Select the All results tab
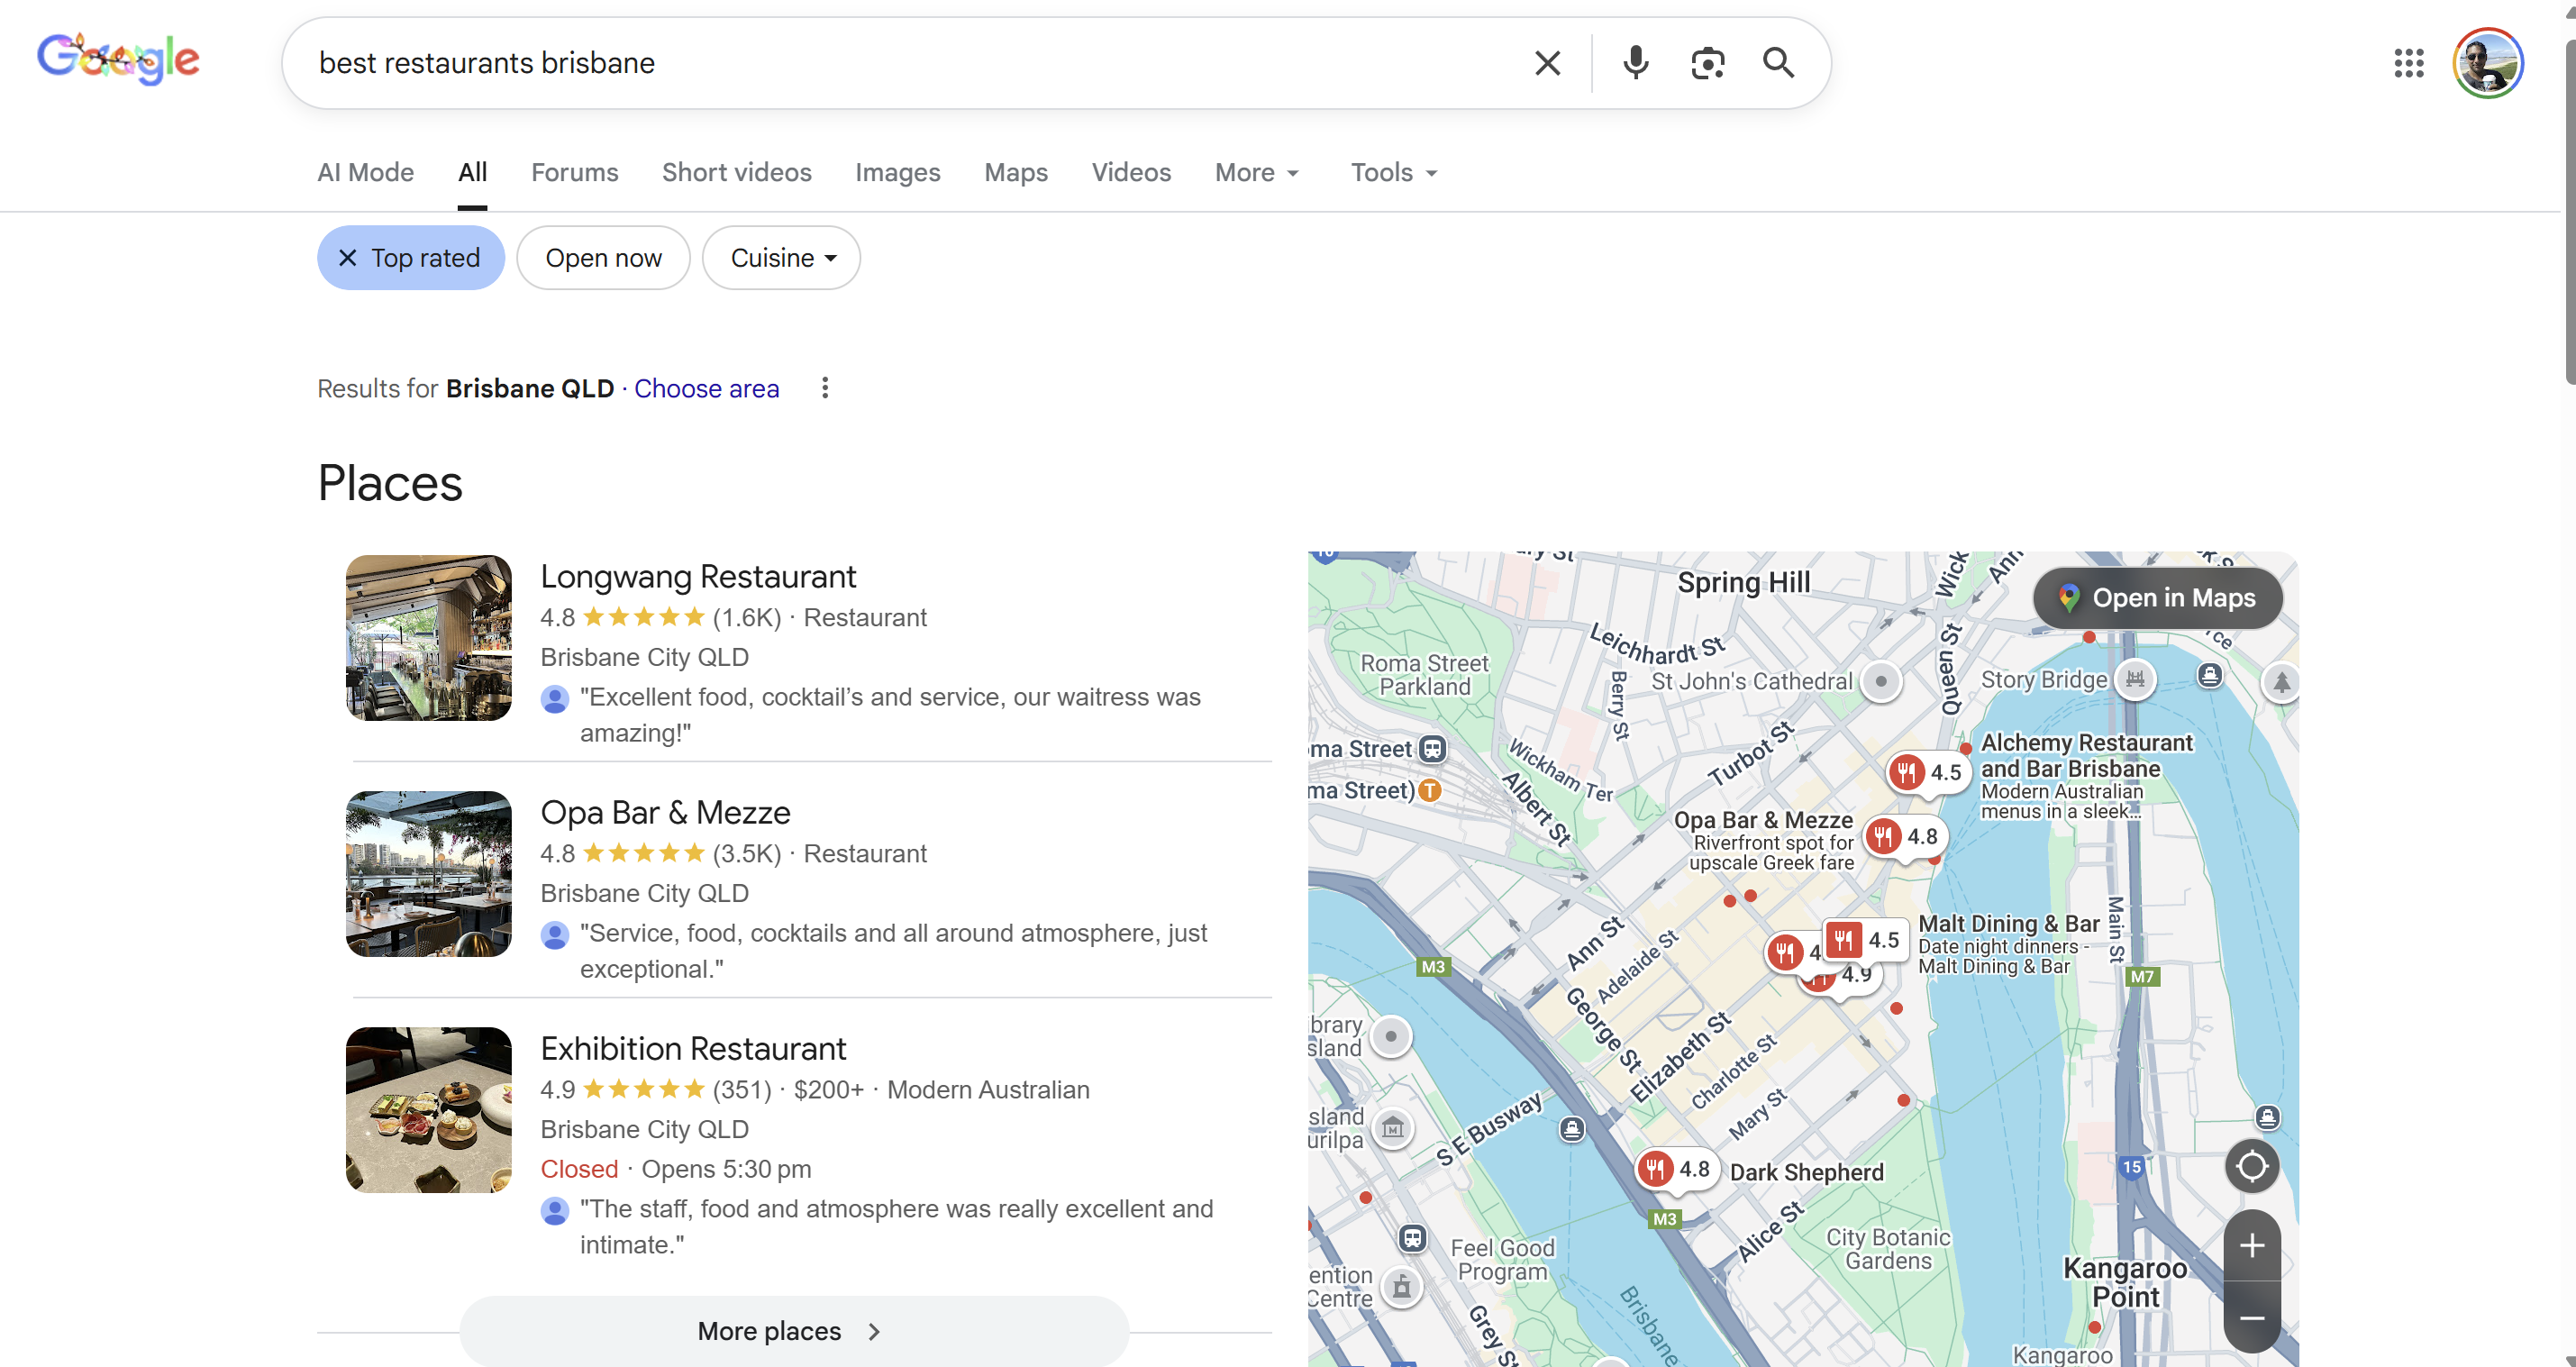The height and width of the screenshot is (1367, 2576). [472, 172]
